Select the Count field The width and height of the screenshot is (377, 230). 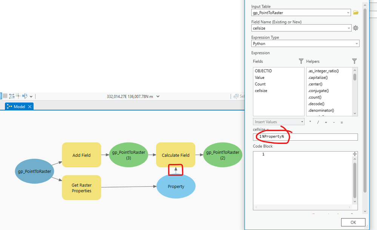pyautogui.click(x=260, y=84)
